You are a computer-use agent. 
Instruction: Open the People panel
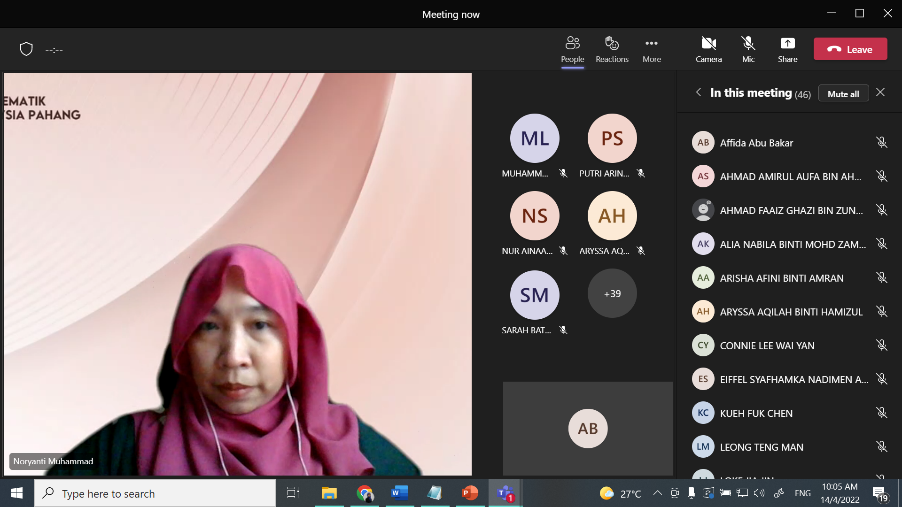(572, 49)
